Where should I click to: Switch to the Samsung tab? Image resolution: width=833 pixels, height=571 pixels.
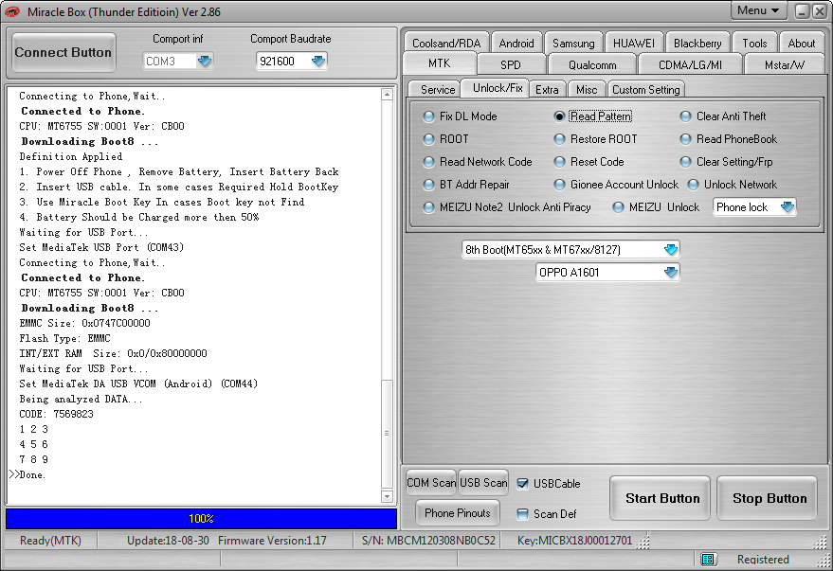point(573,43)
